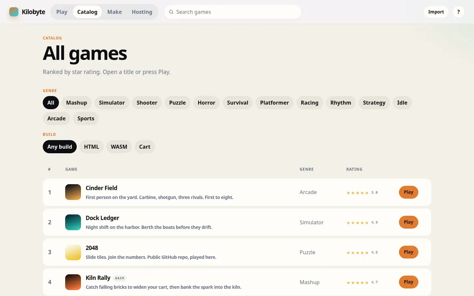
Task: Open the help question mark button
Action: (x=459, y=12)
